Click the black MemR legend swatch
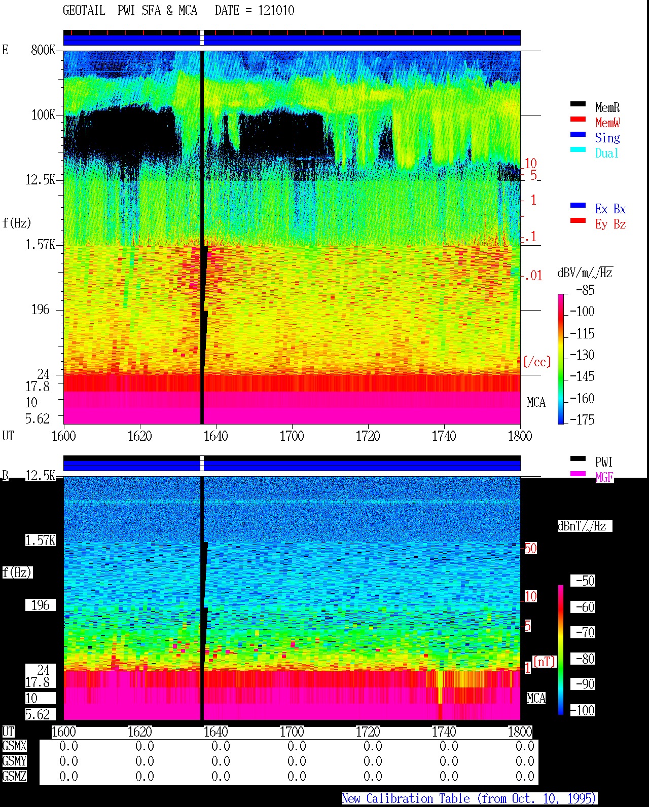This screenshot has height=807, width=649. (x=578, y=104)
